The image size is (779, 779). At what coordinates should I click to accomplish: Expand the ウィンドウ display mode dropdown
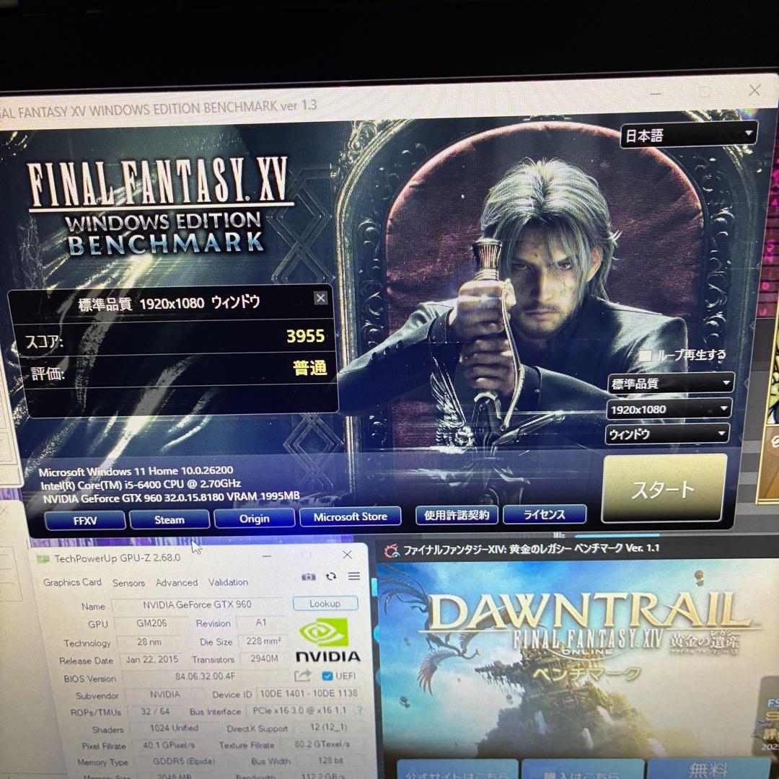pyautogui.click(x=666, y=434)
